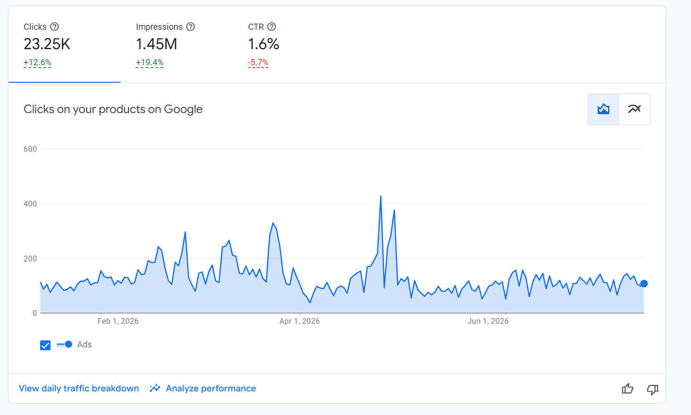Click the Ads legend line marker
This screenshot has height=415, width=691.
(x=64, y=345)
